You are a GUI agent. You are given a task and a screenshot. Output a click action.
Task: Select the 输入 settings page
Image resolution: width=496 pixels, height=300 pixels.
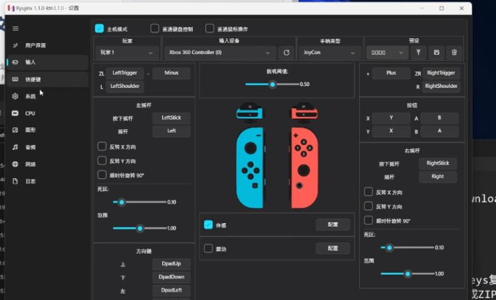[x=48, y=62]
